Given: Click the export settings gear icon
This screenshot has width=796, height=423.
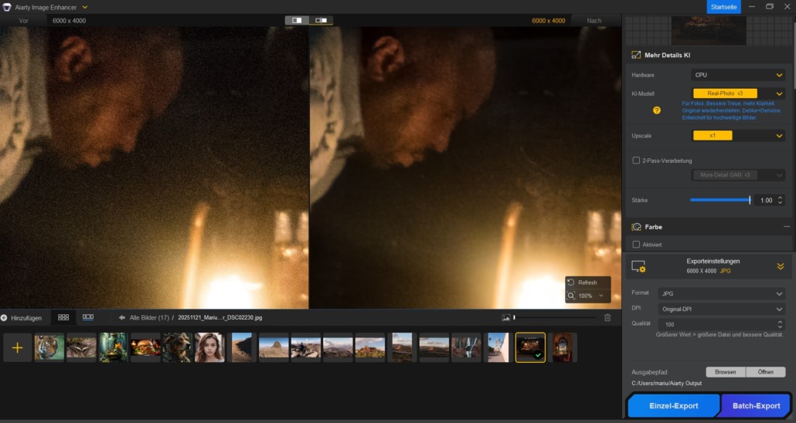Looking at the screenshot, I should (638, 266).
